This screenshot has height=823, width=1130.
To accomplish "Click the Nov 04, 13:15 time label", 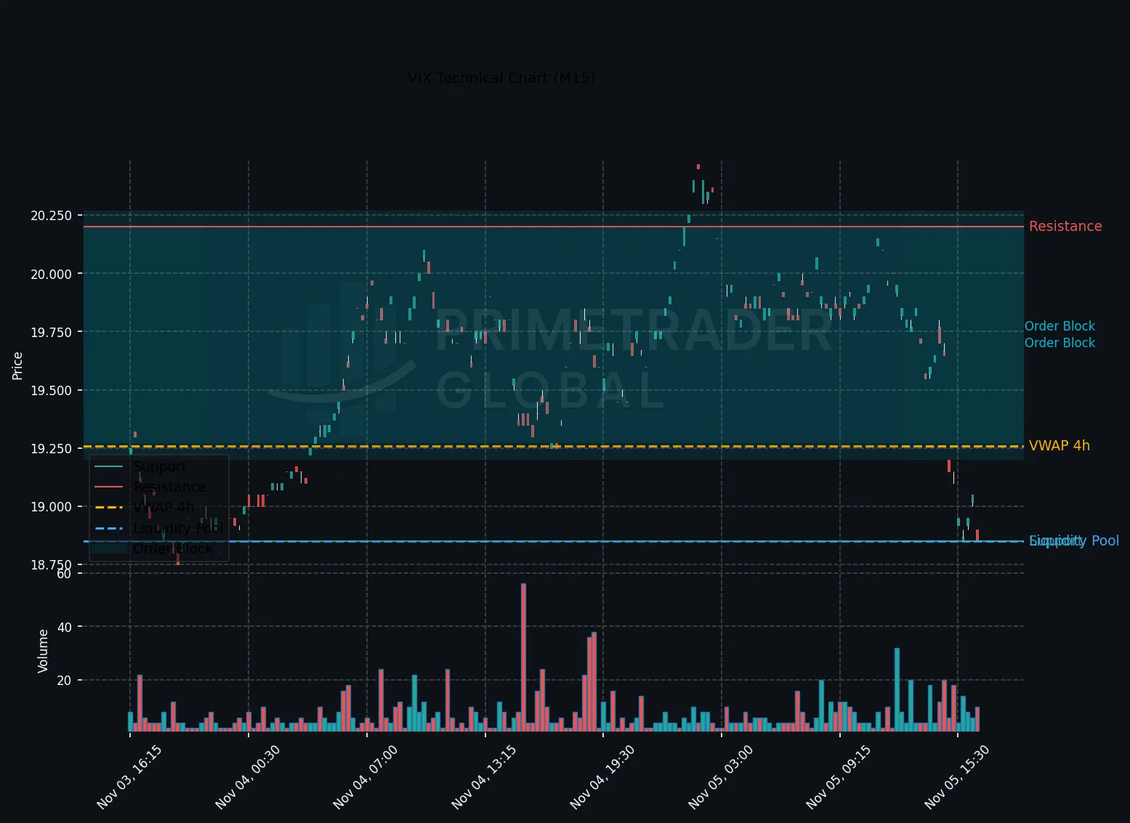I will point(484,777).
